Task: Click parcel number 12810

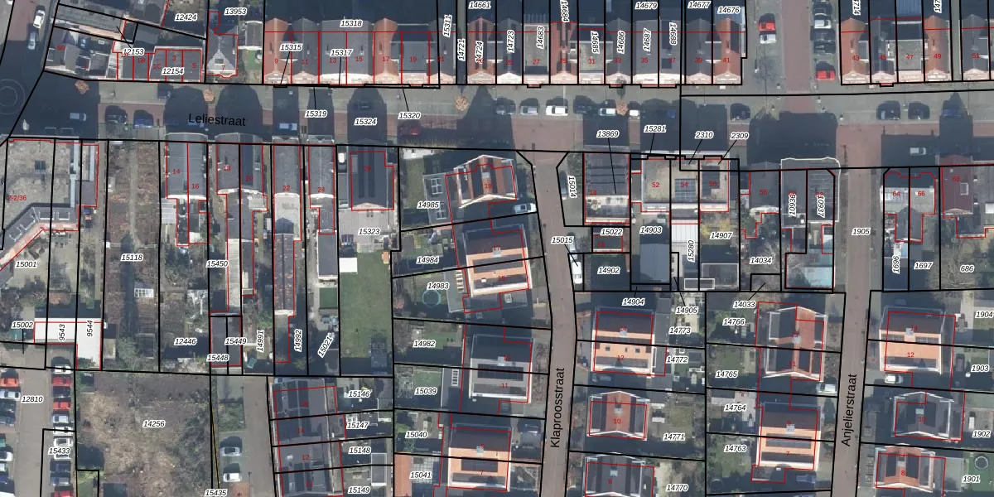Action: (31, 399)
